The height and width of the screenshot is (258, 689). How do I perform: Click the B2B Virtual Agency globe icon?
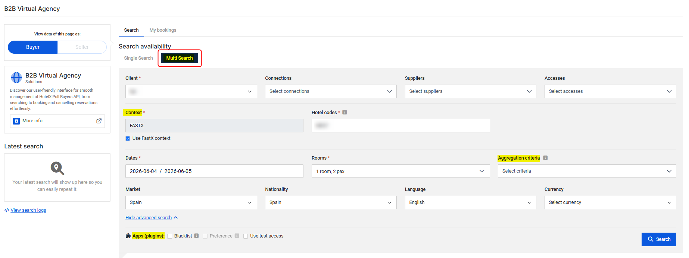[x=16, y=78]
